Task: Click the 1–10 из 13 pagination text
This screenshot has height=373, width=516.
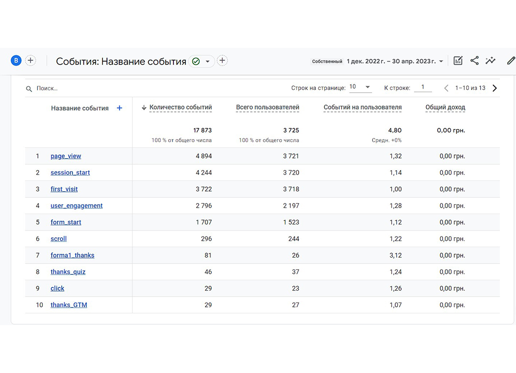Action: (x=470, y=88)
